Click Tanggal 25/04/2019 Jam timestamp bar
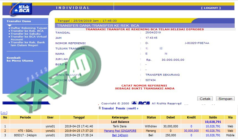Viewport: 238px width, 139px height. [87, 21]
